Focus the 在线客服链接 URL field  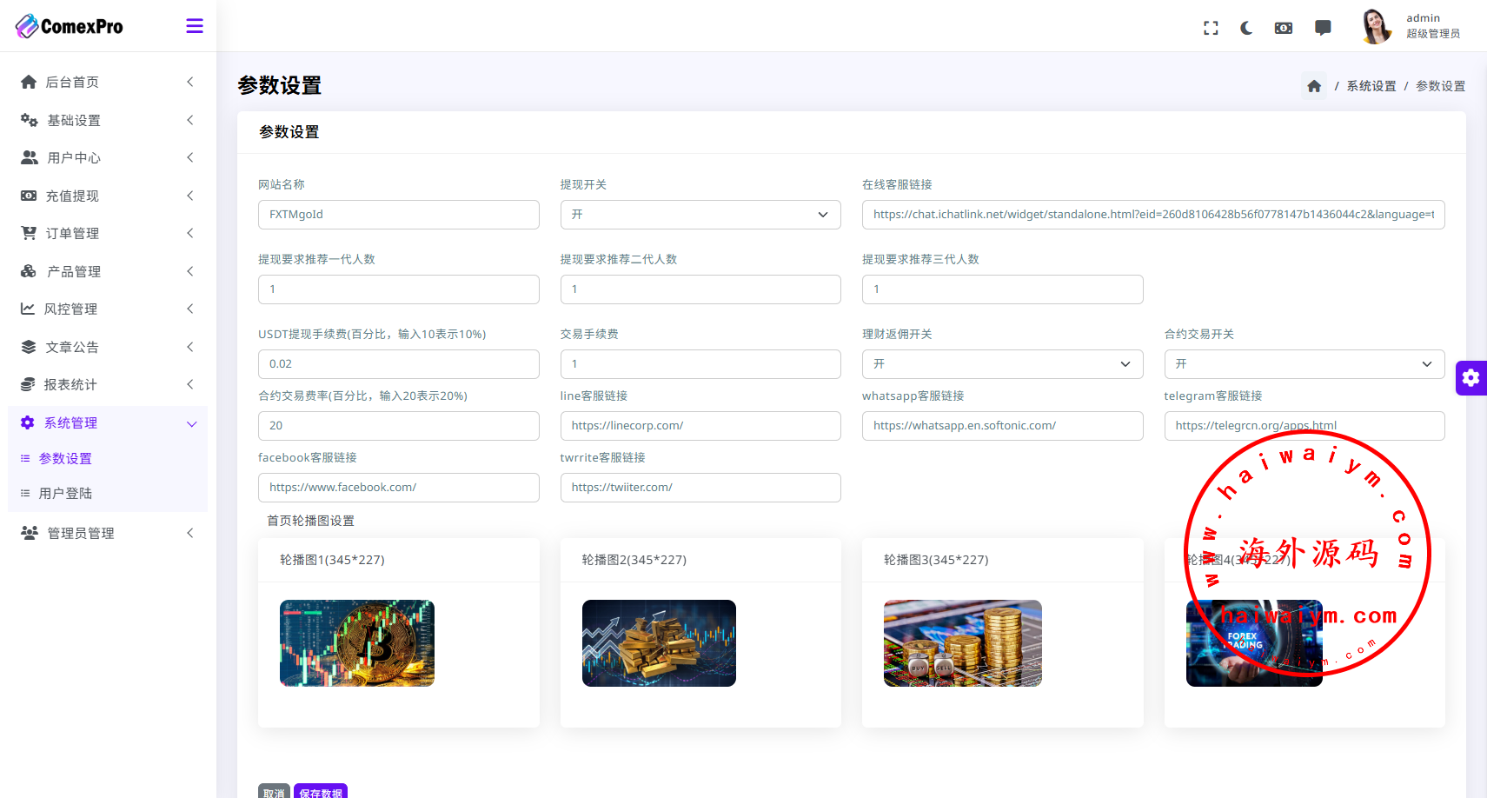[1153, 215]
